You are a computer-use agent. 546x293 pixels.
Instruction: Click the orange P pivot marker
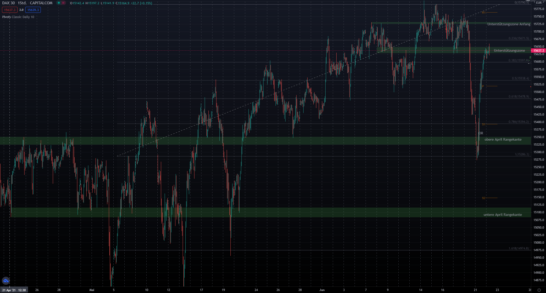point(483,86)
